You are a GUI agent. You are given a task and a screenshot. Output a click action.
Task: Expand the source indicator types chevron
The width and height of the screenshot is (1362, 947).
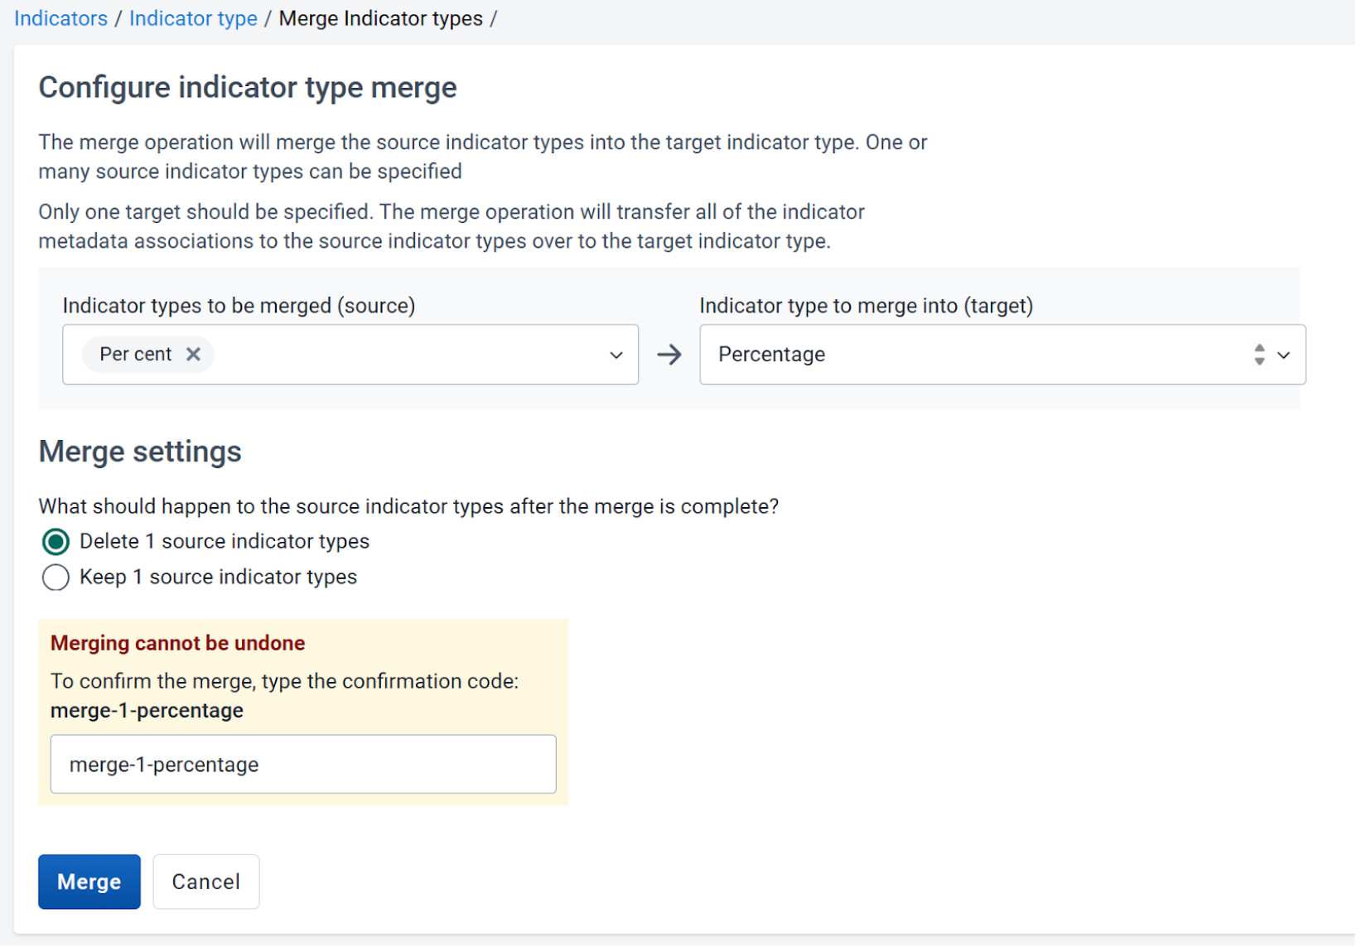[x=616, y=355]
